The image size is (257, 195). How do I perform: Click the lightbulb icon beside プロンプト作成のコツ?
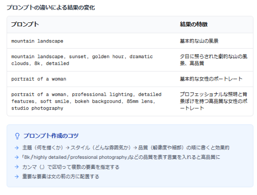(17, 136)
